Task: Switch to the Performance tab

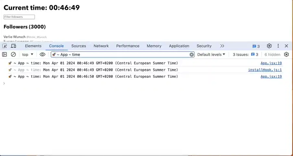Action: click(x=128, y=46)
